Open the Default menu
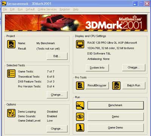This screenshot has width=151, height=136. point(30,9)
